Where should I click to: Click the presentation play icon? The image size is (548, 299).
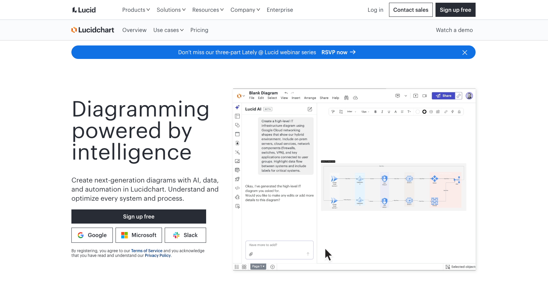coord(416,96)
